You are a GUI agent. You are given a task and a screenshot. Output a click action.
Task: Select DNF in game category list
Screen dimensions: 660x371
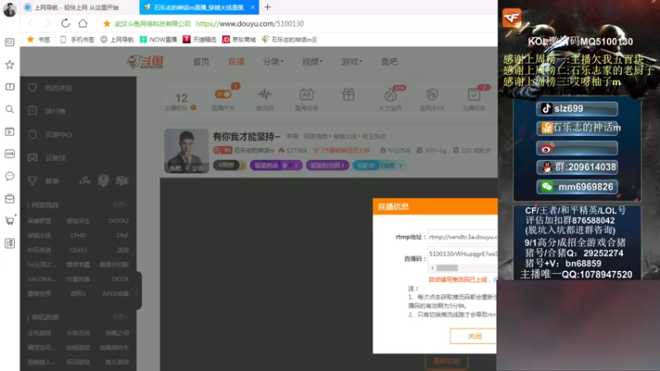pyautogui.click(x=122, y=235)
